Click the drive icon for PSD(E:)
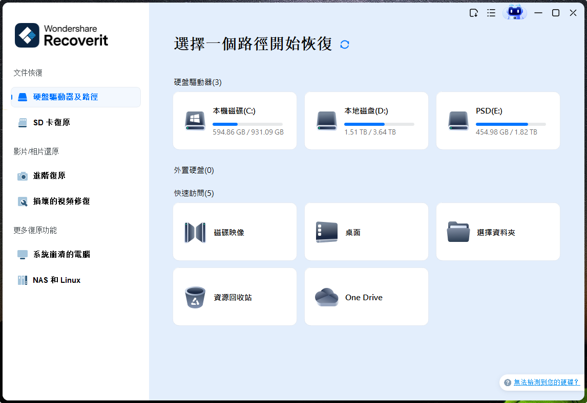The image size is (587, 403). [458, 121]
